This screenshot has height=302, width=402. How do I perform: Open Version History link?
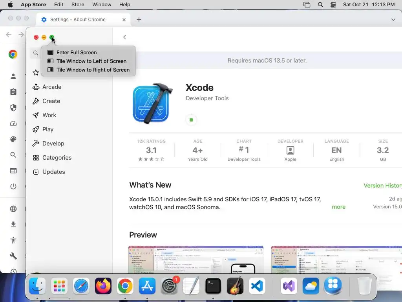[382, 186]
